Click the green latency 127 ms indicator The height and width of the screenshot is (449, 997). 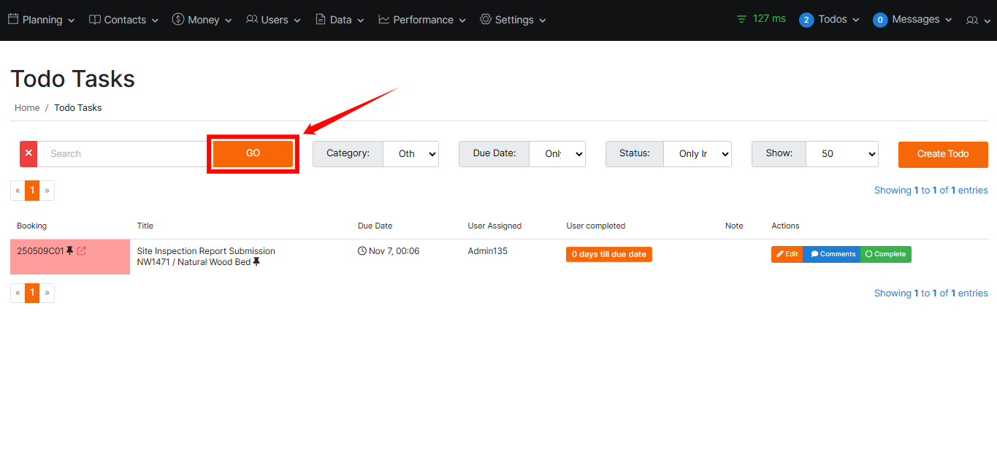[x=761, y=19]
